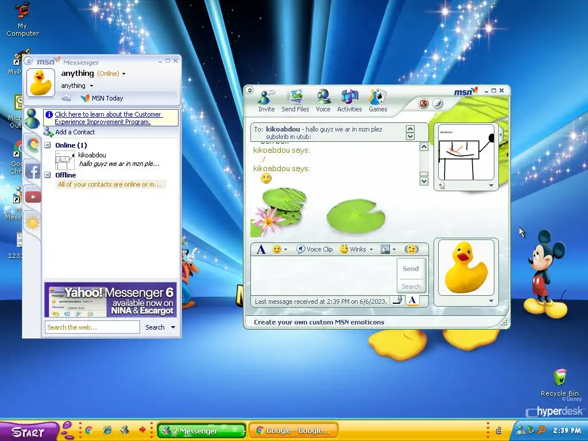Open the web search options dropdown arrow
Viewport: 588px width, 441px height.
click(x=173, y=327)
